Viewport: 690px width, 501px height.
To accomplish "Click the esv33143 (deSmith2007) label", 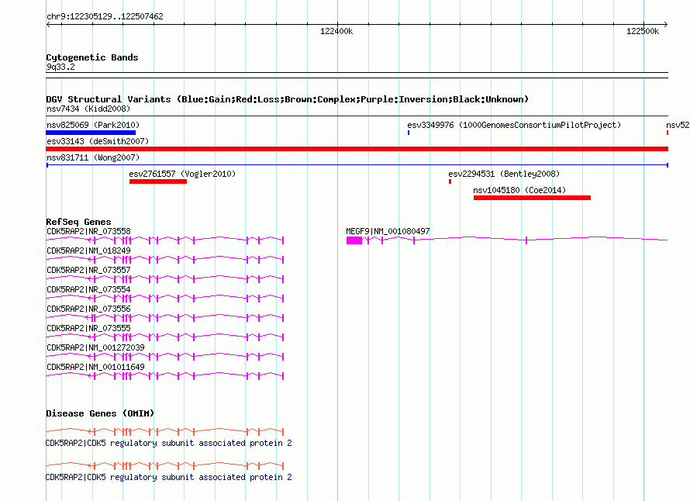I will click(98, 141).
